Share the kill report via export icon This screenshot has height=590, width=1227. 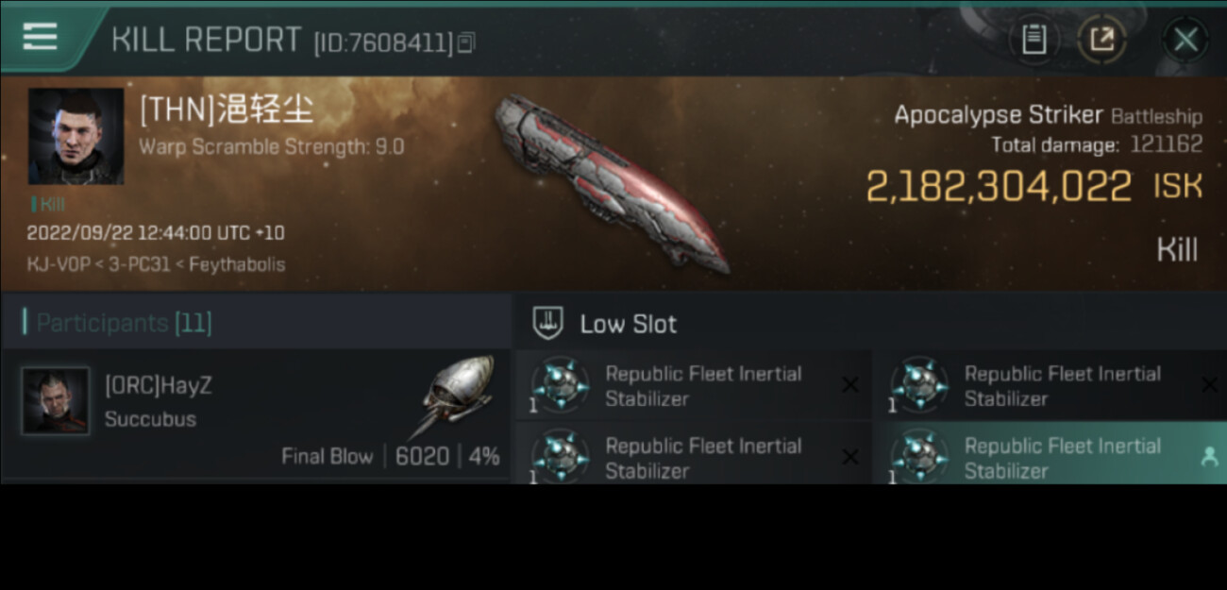point(1101,40)
